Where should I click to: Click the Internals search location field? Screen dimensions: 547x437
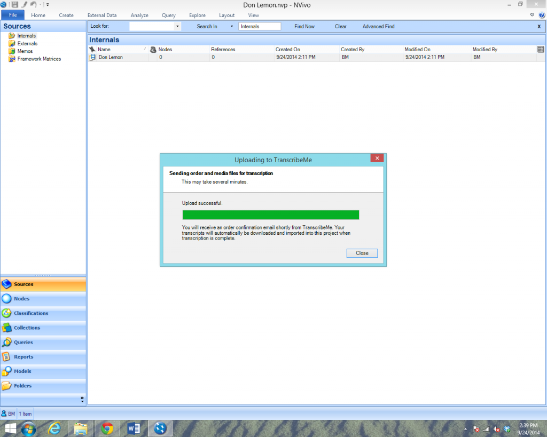pos(260,26)
